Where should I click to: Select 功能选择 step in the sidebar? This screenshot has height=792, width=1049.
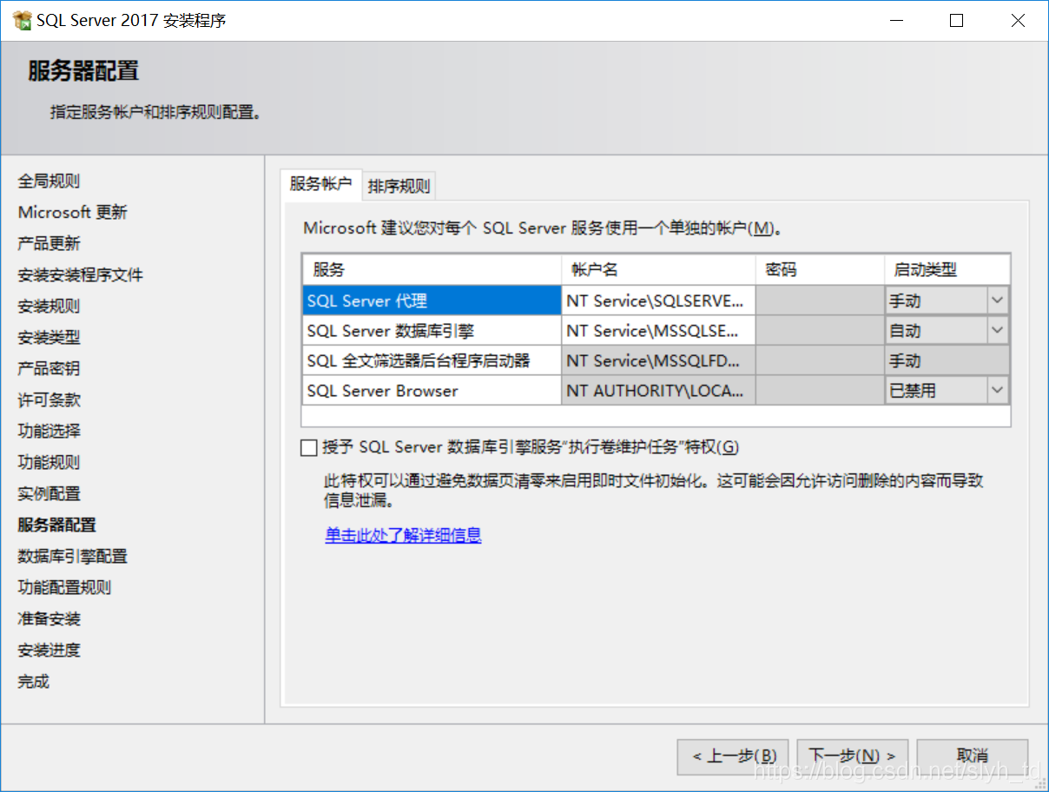(49, 431)
